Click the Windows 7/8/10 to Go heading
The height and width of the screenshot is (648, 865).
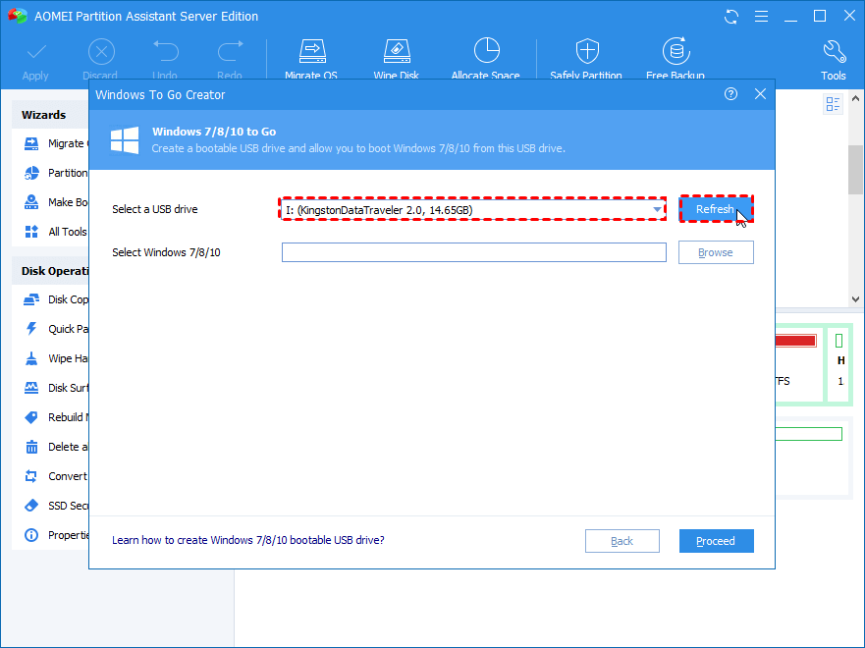pyautogui.click(x=214, y=132)
